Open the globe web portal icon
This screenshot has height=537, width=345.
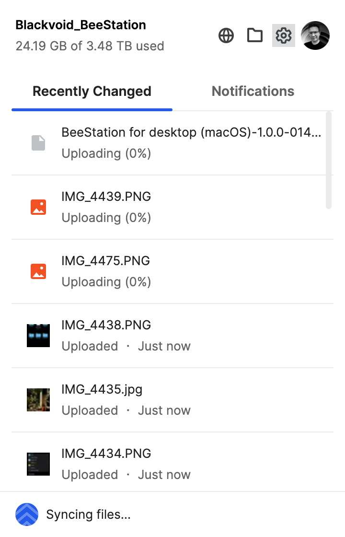point(226,35)
